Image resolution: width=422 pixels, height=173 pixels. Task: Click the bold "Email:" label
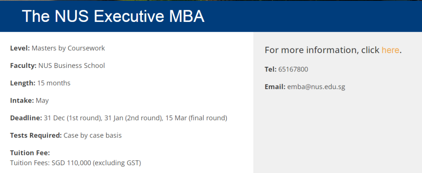(275, 87)
